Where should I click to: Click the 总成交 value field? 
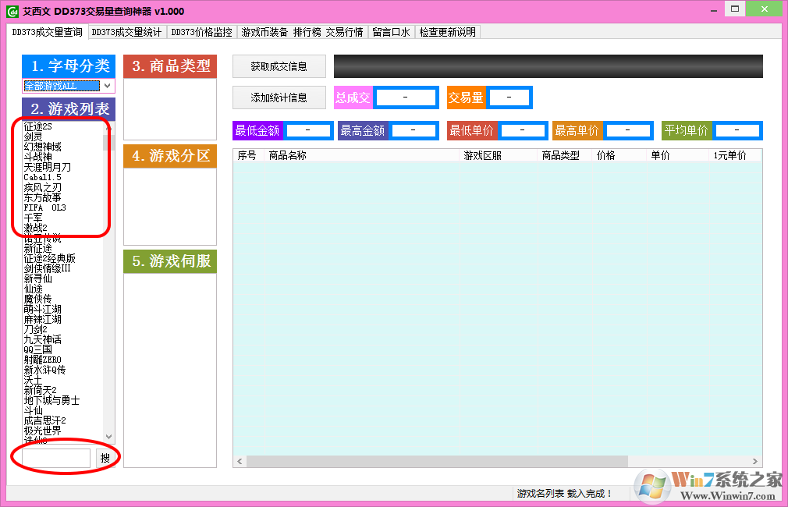click(x=406, y=97)
